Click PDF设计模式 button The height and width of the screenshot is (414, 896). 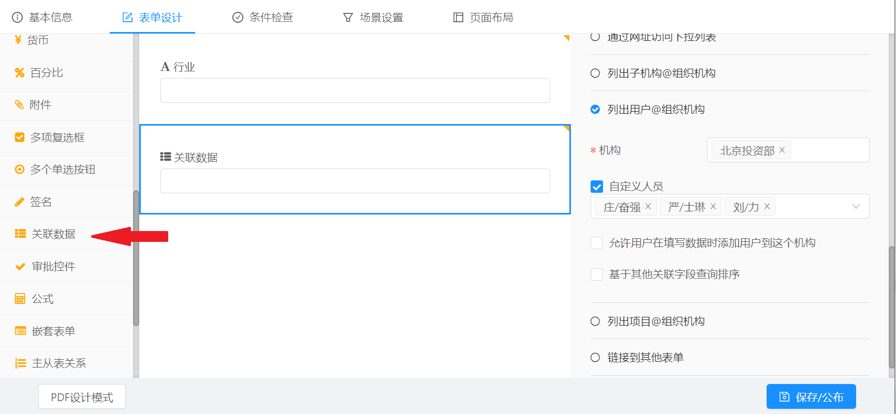(82, 397)
